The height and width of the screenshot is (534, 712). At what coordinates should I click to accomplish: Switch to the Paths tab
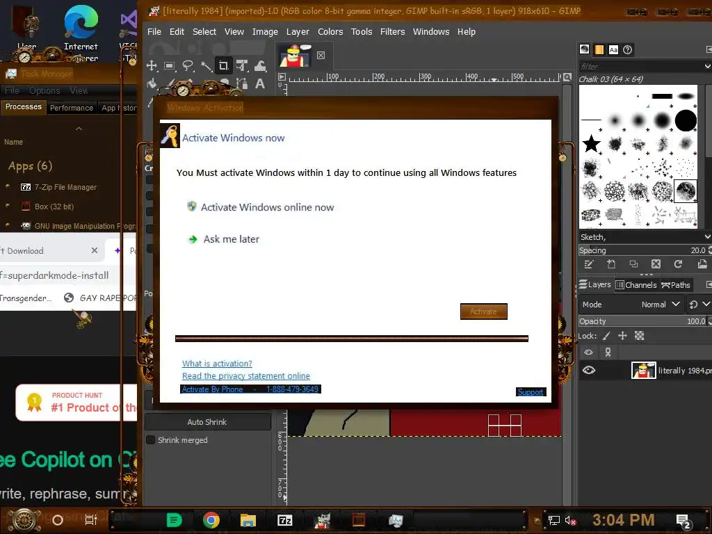(676, 284)
